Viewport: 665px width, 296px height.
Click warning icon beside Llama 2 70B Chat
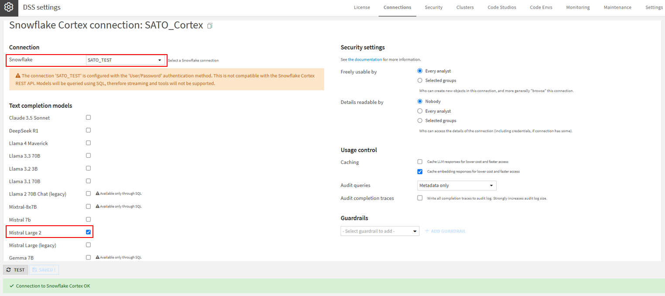[x=98, y=193]
